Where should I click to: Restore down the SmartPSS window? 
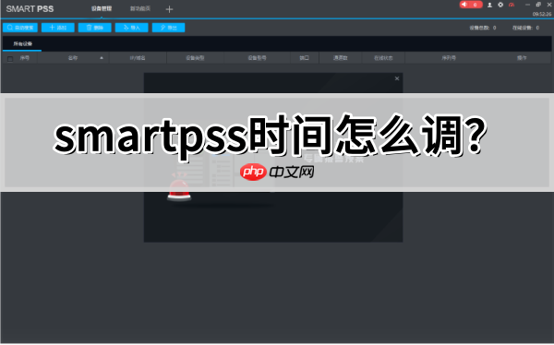coord(538,5)
